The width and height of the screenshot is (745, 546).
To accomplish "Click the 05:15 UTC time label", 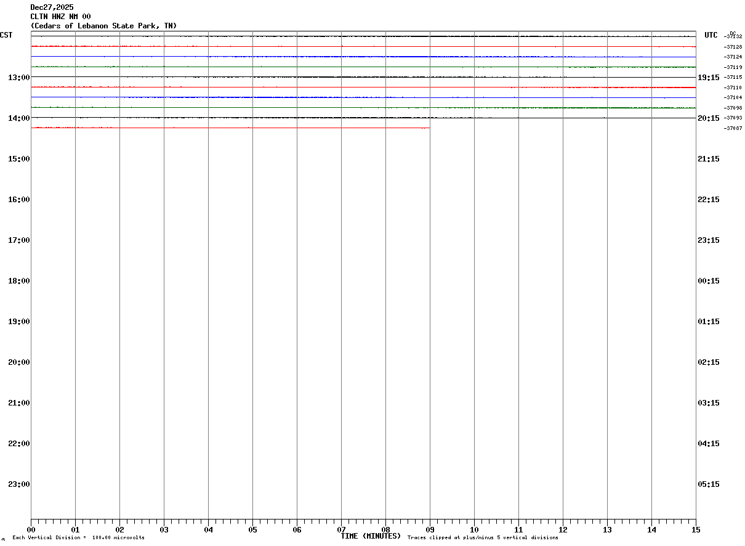I will pyautogui.click(x=708, y=484).
